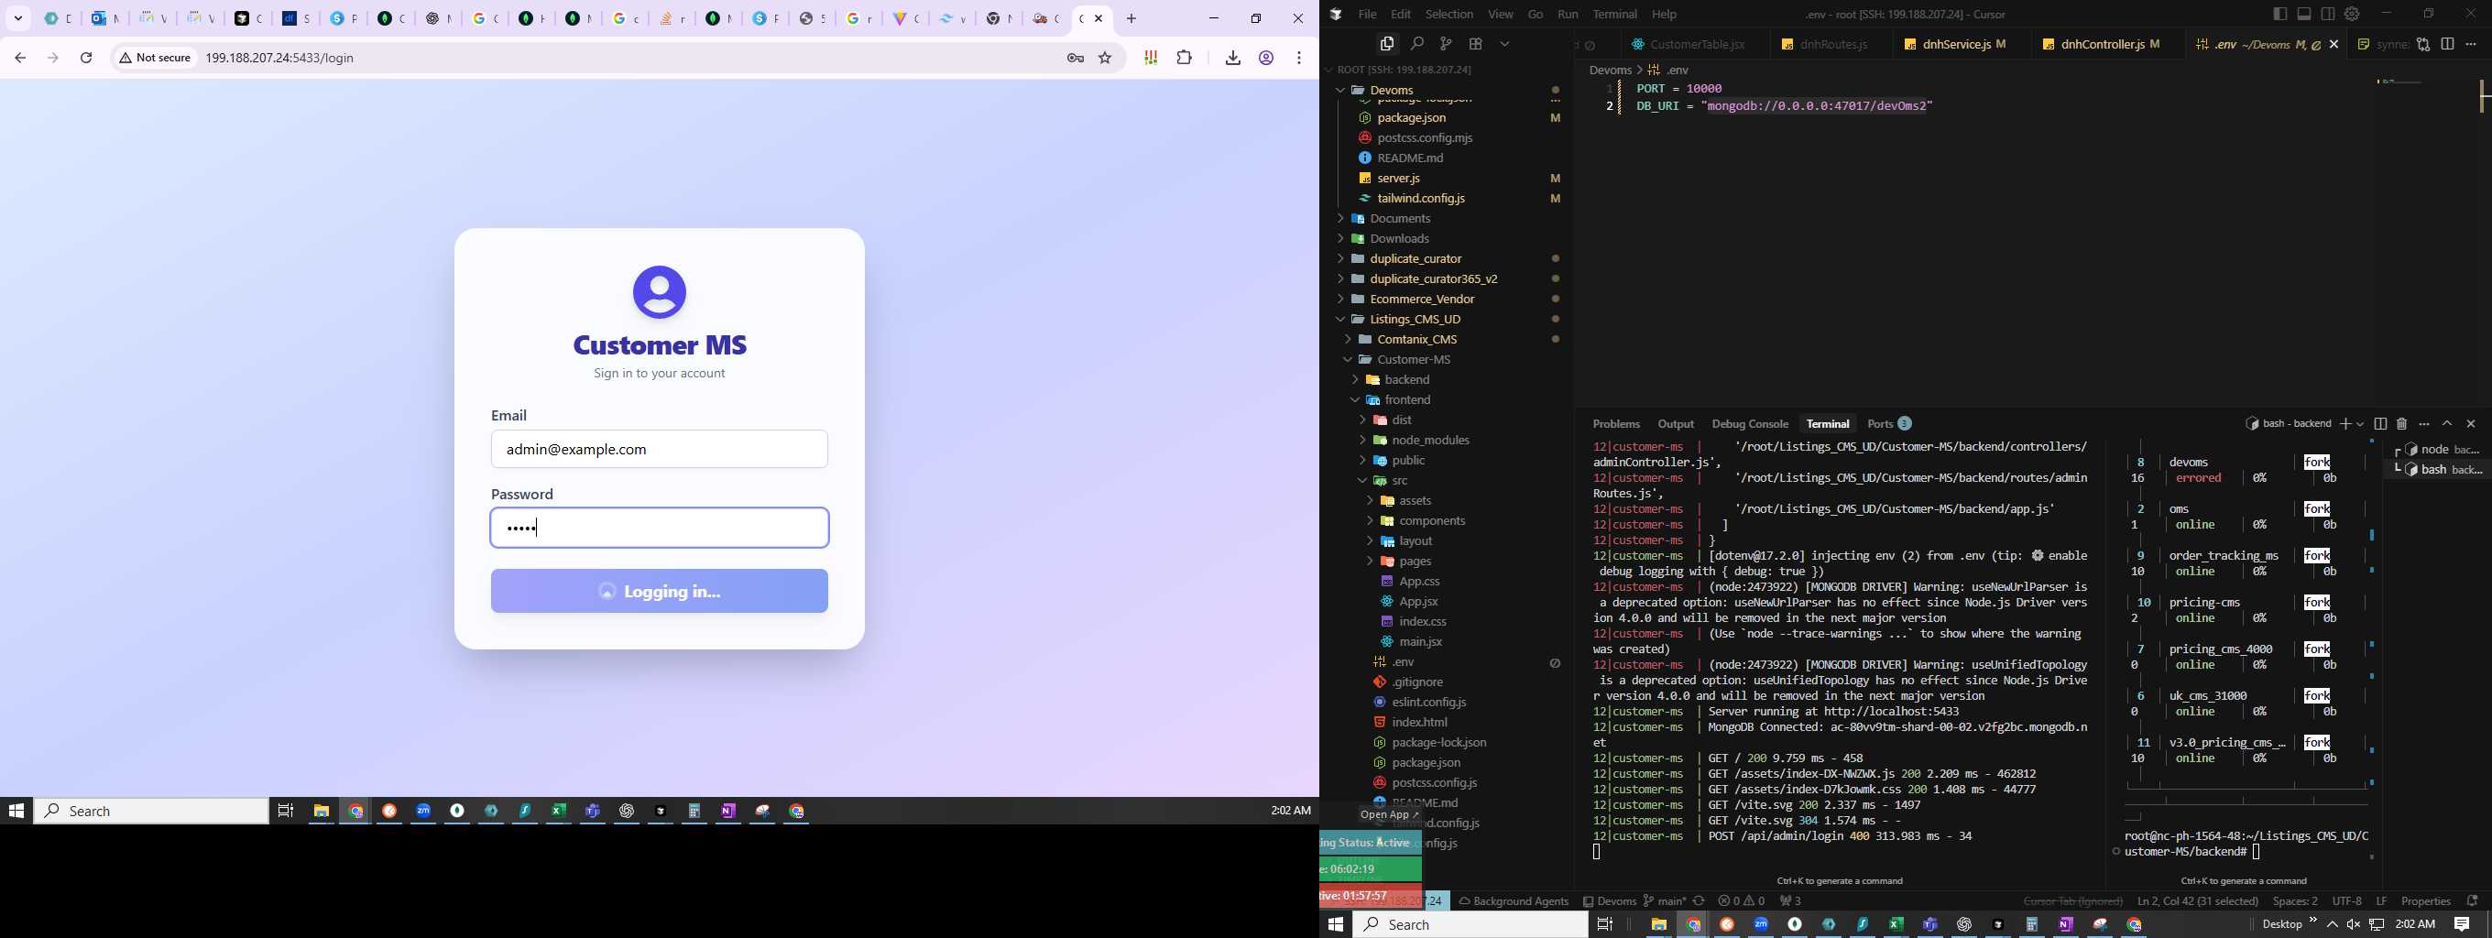This screenshot has width=2492, height=938.
Task: Show additional sidebar views chevron in Cursor
Action: 1505,45
